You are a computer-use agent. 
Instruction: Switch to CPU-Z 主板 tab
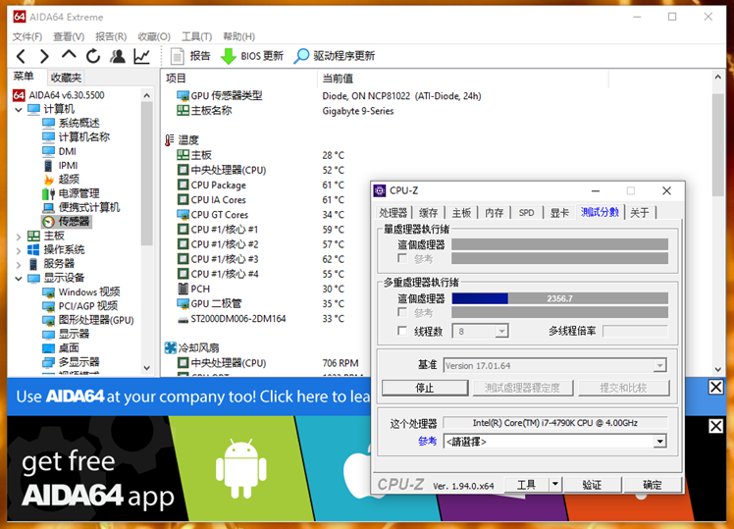point(461,213)
